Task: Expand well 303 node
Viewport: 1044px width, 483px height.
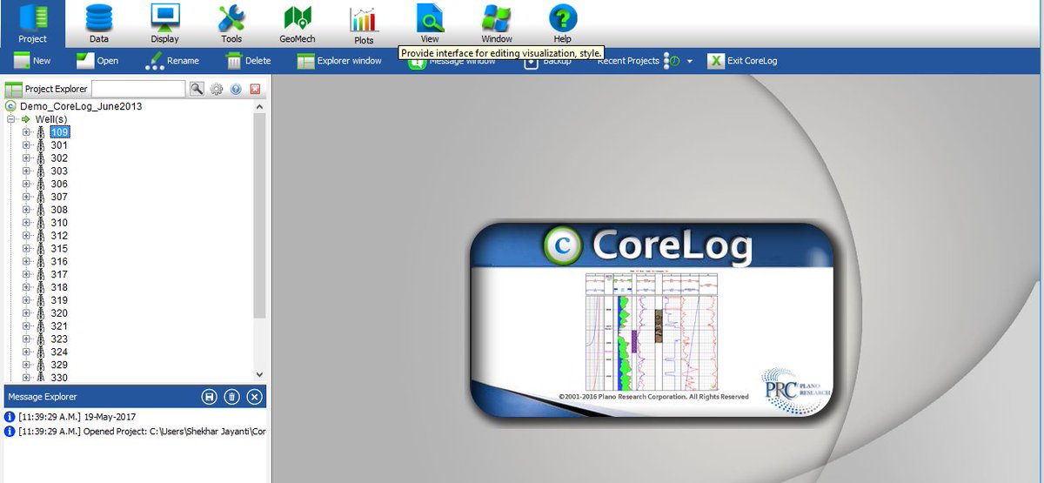Action: tap(26, 171)
